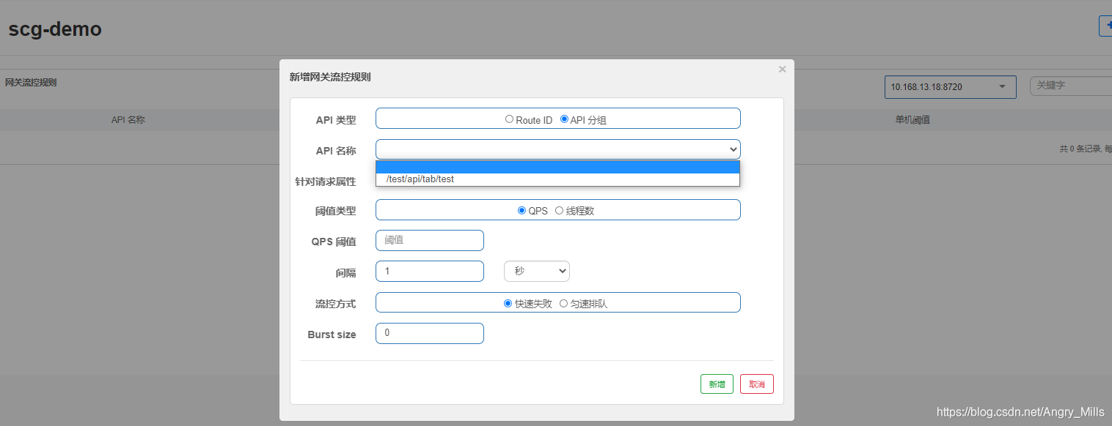The height and width of the screenshot is (426, 1112).
Task: Click the 间隔 value input field
Action: (429, 271)
